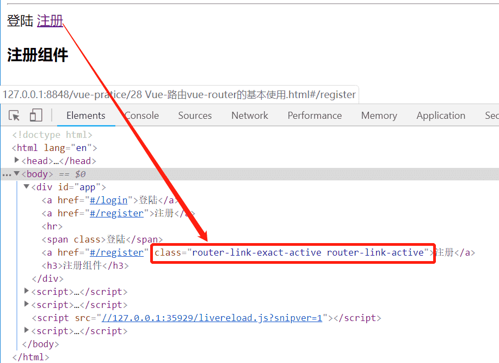This screenshot has height=363, width=499.
Task: Select the html lang="en" row
Action: 54,148
